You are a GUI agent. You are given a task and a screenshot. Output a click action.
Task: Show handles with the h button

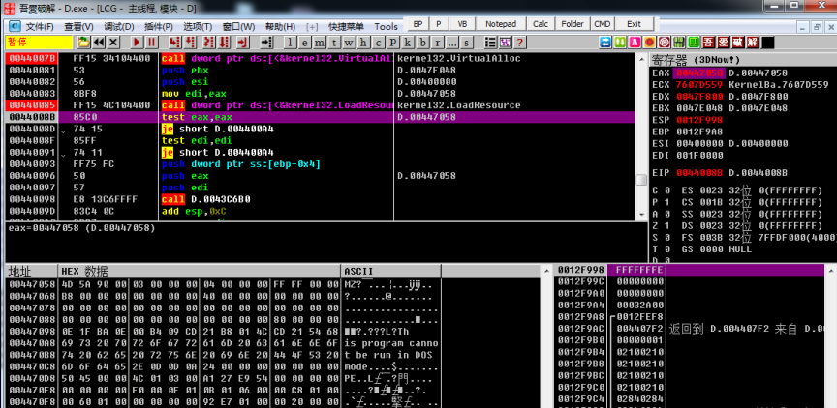(363, 43)
